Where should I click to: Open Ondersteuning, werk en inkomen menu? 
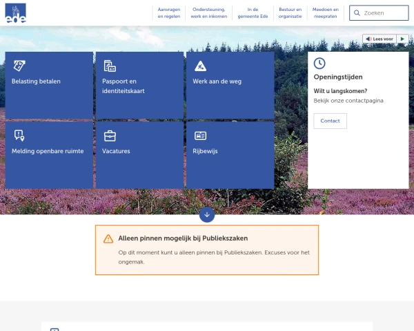[209, 13]
